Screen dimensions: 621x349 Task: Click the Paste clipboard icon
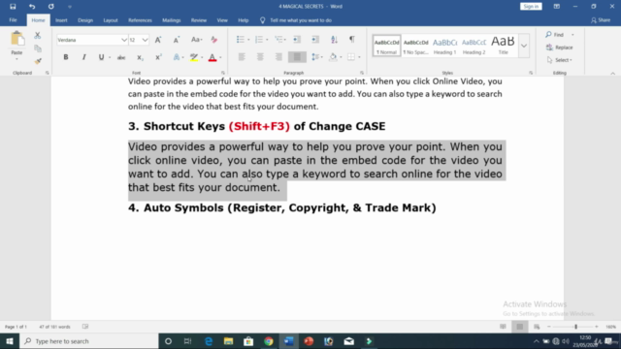pyautogui.click(x=17, y=39)
